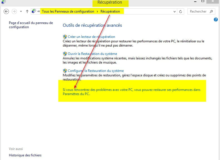Go up one level with Up arrow
Viewport: 220px width, 160px height.
pos(27,11)
